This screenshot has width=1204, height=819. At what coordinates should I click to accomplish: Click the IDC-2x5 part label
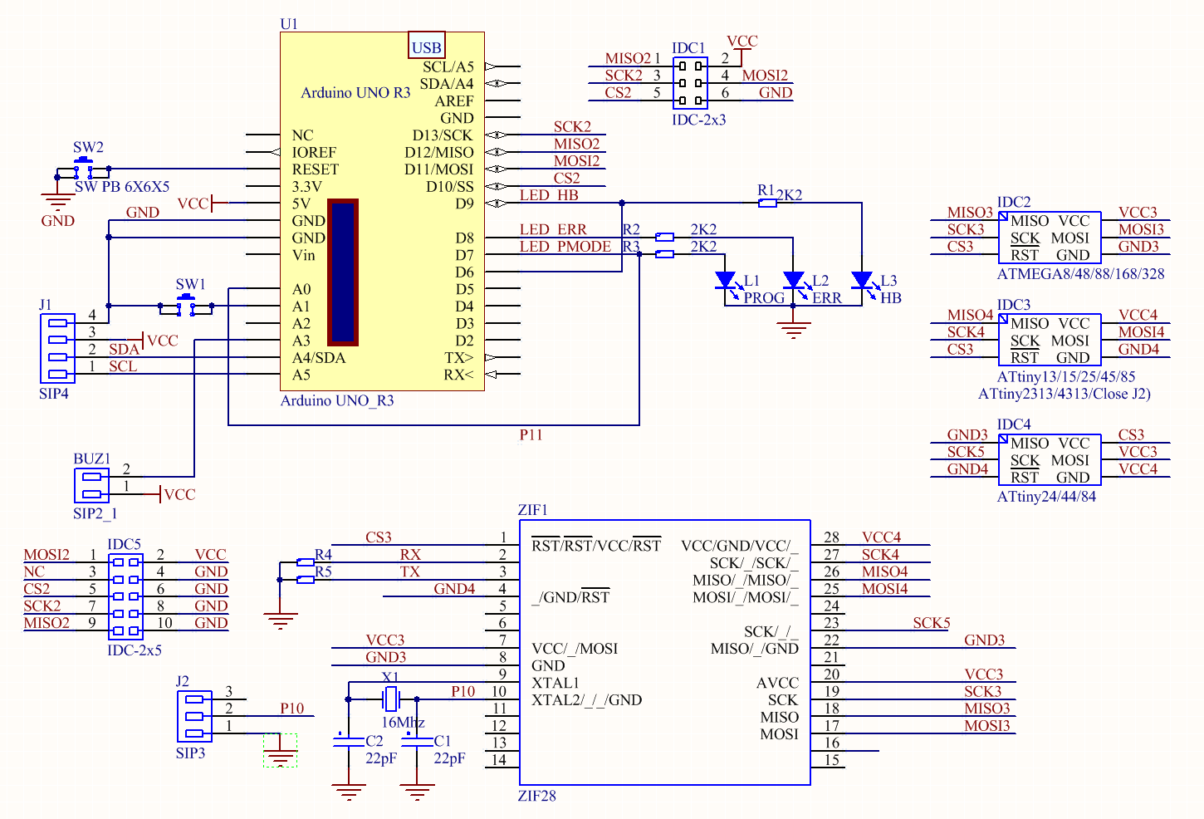click(x=135, y=650)
